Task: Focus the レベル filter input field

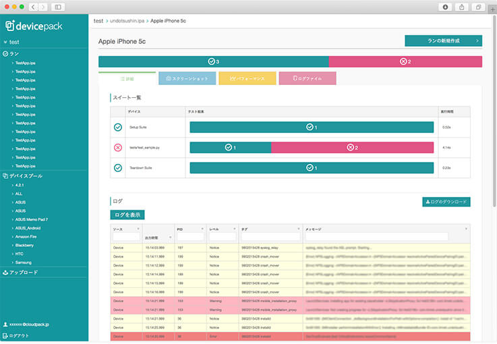Action: [x=223, y=237]
